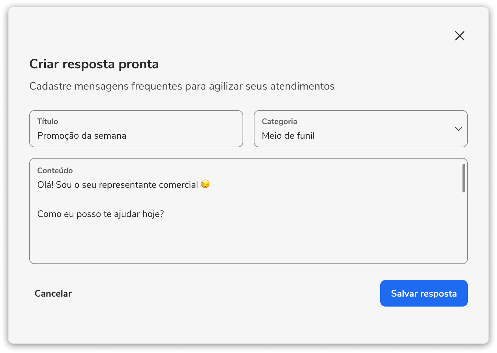Screen dimensions: 497x353
Task: Click the 'Olá! Sou o seu representante' line
Action: point(118,185)
